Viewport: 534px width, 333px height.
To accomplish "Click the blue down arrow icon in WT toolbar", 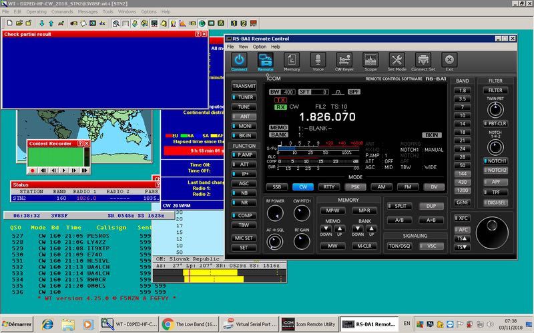I will [x=41, y=23].
